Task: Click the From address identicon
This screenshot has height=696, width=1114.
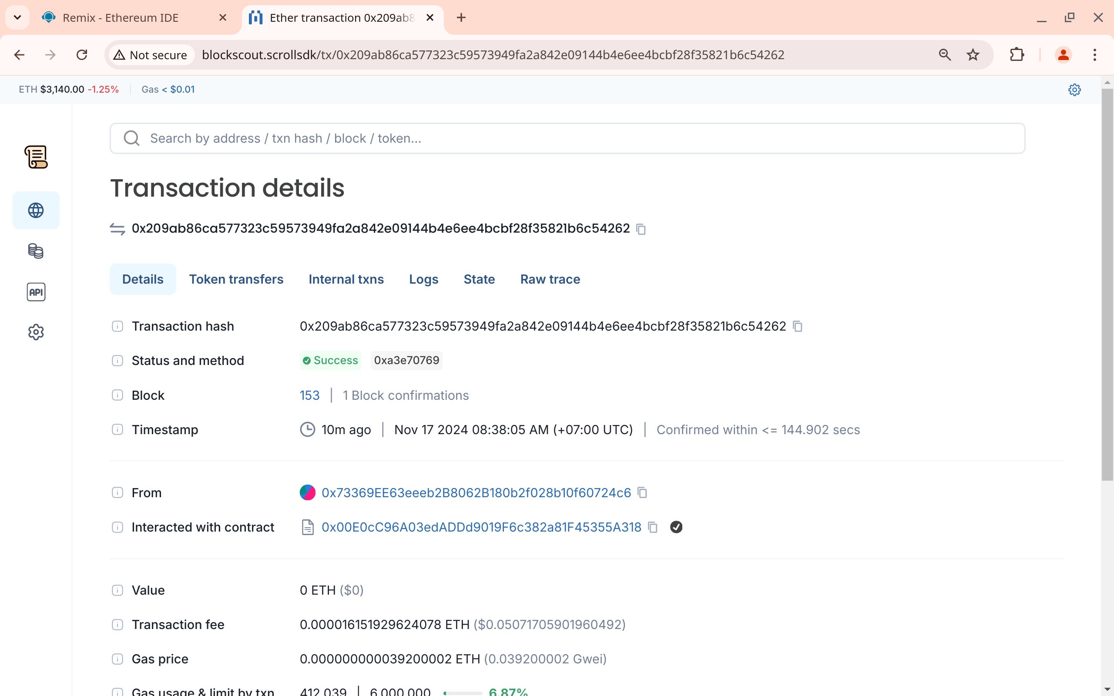Action: click(308, 492)
